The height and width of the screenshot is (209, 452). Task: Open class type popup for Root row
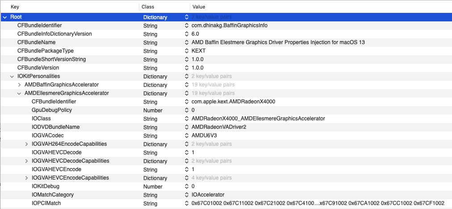click(187, 17)
